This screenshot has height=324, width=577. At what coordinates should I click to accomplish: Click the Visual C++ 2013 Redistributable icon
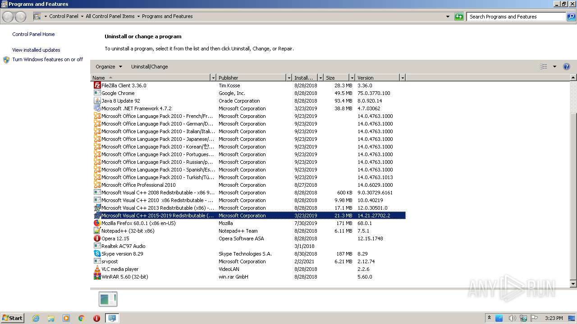pos(97,208)
